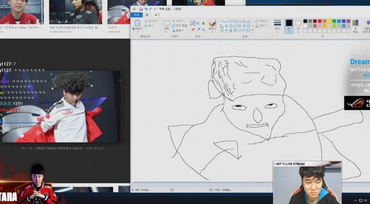Image resolution: width=370 pixels, height=204 pixels.
Task: Switch to the View (보기) ribbon tab
Action: pyautogui.click(x=157, y=15)
